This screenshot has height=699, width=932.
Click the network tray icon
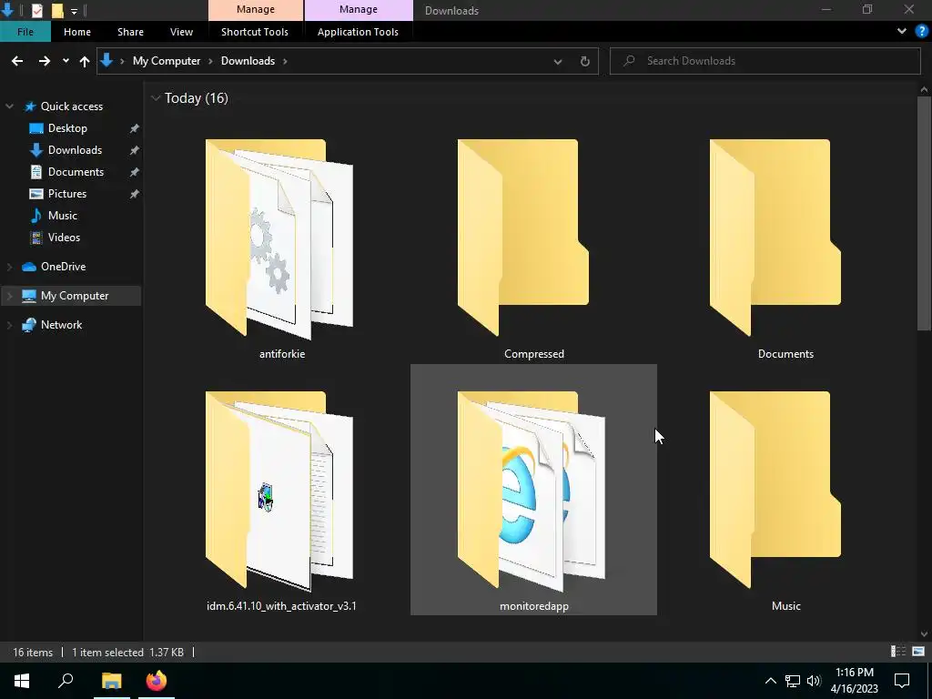[x=793, y=681]
